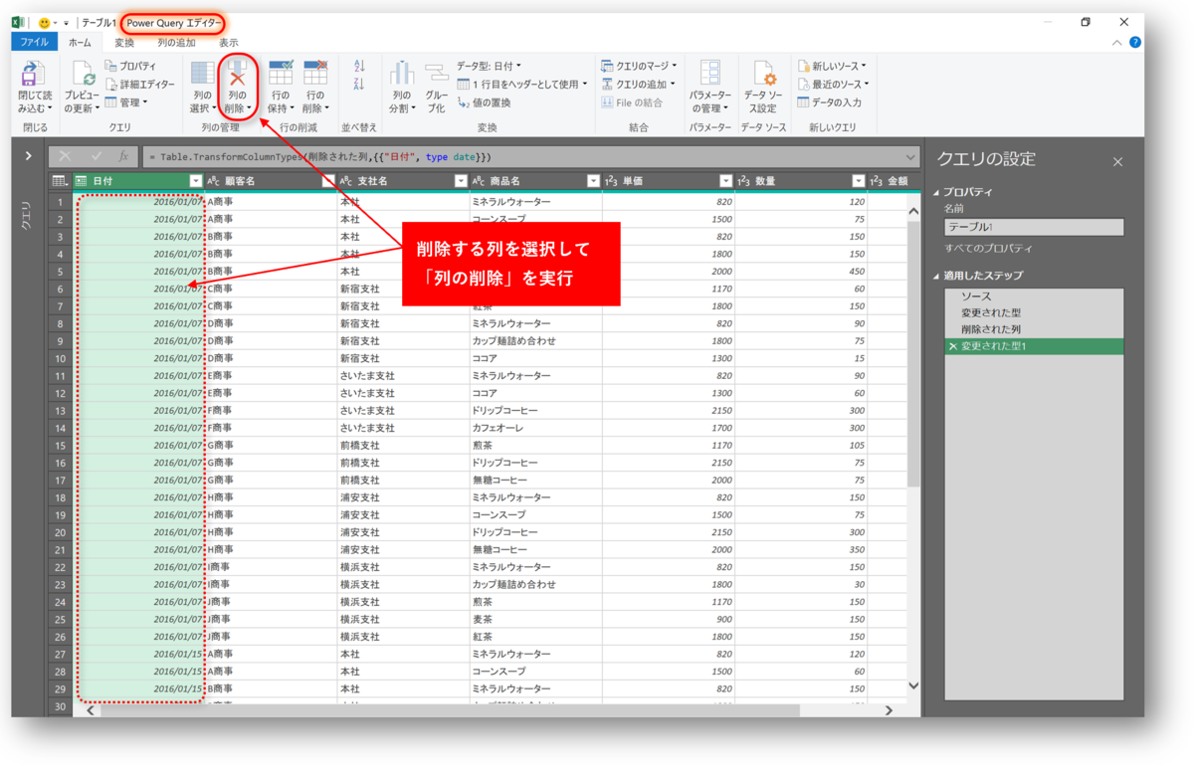Expand the formula bar with the chevron
The height and width of the screenshot is (781, 1194).
tap(910, 157)
